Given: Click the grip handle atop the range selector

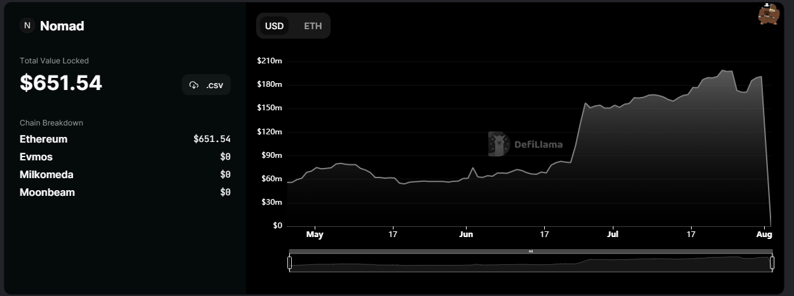Looking at the screenshot, I should (x=531, y=252).
